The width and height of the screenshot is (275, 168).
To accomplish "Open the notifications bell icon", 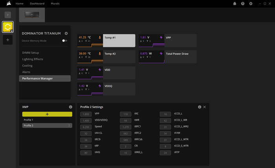I will pos(235,4).
